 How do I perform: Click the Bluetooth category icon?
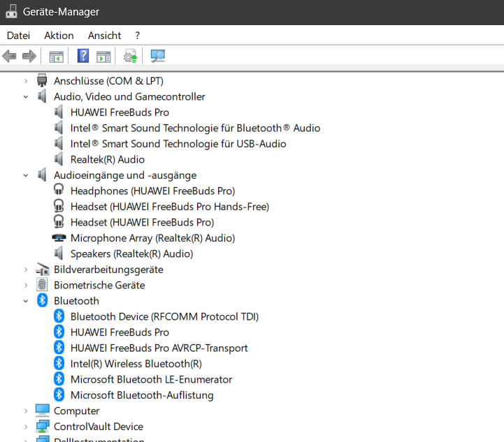pyautogui.click(x=42, y=300)
